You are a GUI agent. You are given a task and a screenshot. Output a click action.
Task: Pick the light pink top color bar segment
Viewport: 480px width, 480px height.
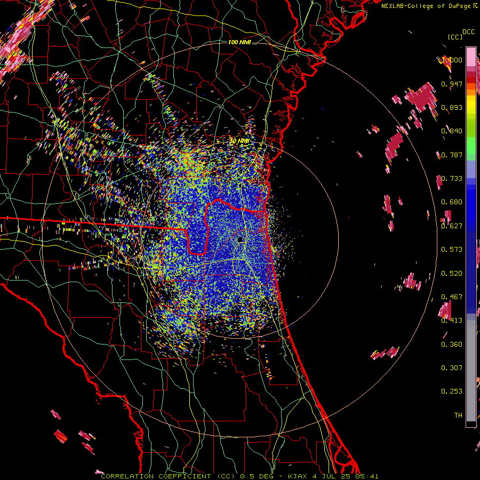(x=471, y=57)
